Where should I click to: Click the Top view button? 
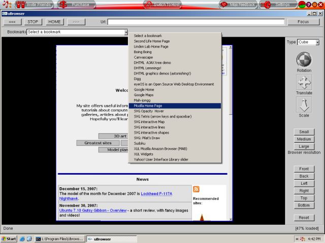click(304, 198)
